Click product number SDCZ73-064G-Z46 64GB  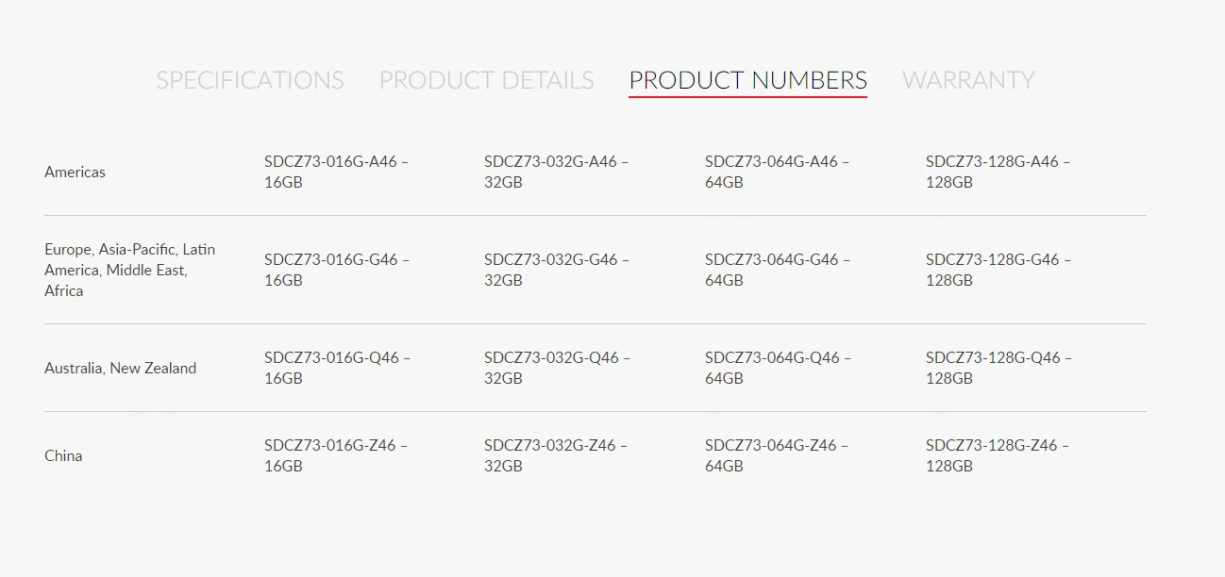pyautogui.click(x=776, y=456)
